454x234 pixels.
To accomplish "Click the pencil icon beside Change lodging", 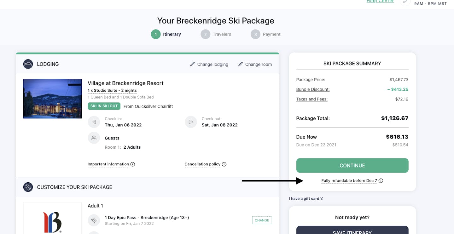I will (x=192, y=64).
